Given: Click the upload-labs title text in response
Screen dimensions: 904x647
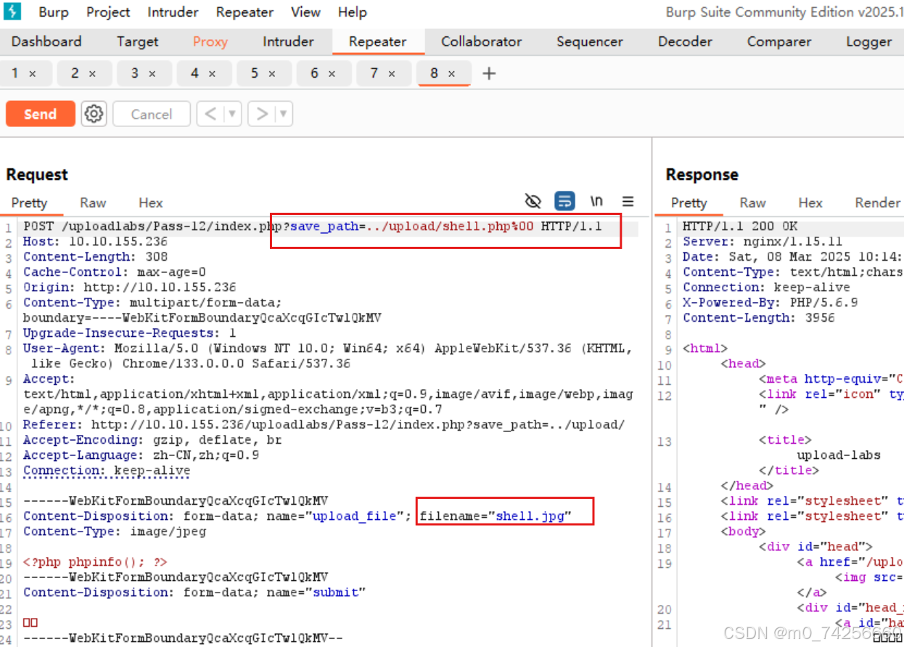Looking at the screenshot, I should click(x=839, y=455).
